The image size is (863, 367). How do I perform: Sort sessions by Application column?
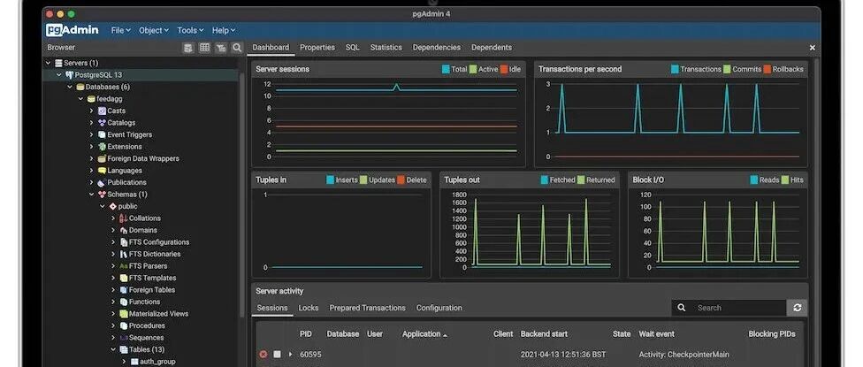click(424, 334)
